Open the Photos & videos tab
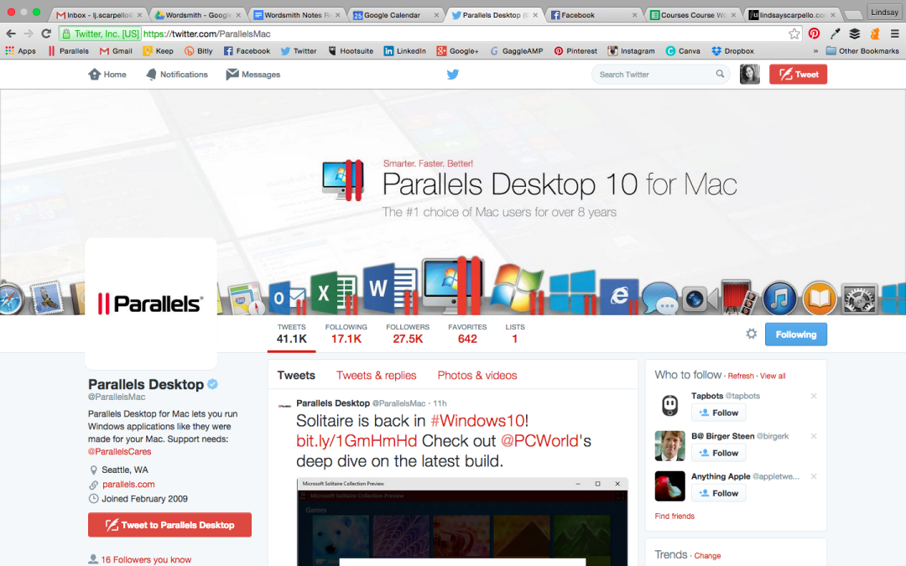The width and height of the screenshot is (906, 566). (477, 376)
